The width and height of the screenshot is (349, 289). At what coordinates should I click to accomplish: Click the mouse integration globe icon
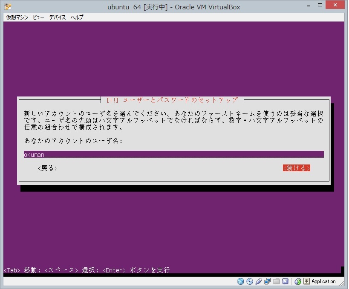pos(298,281)
